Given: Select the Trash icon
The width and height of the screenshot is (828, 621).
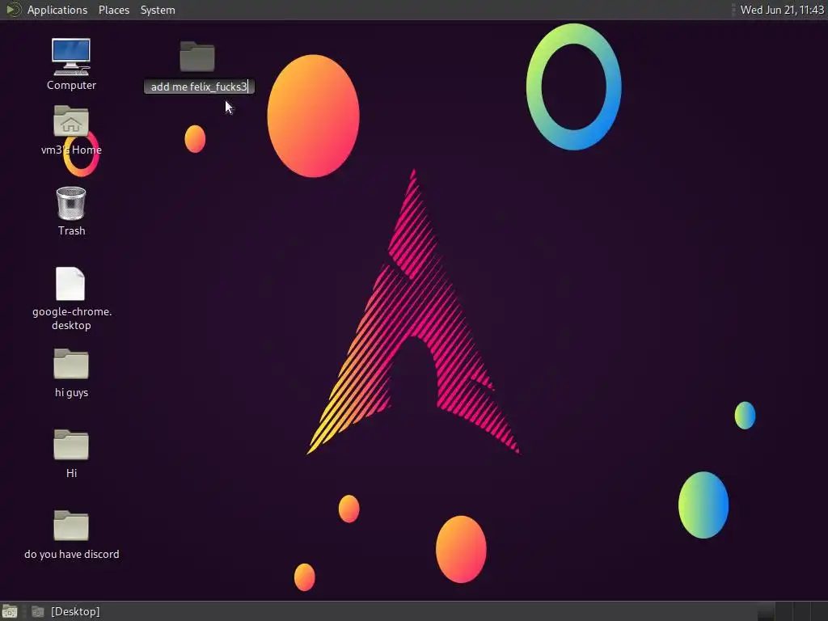Looking at the screenshot, I should click(71, 203).
